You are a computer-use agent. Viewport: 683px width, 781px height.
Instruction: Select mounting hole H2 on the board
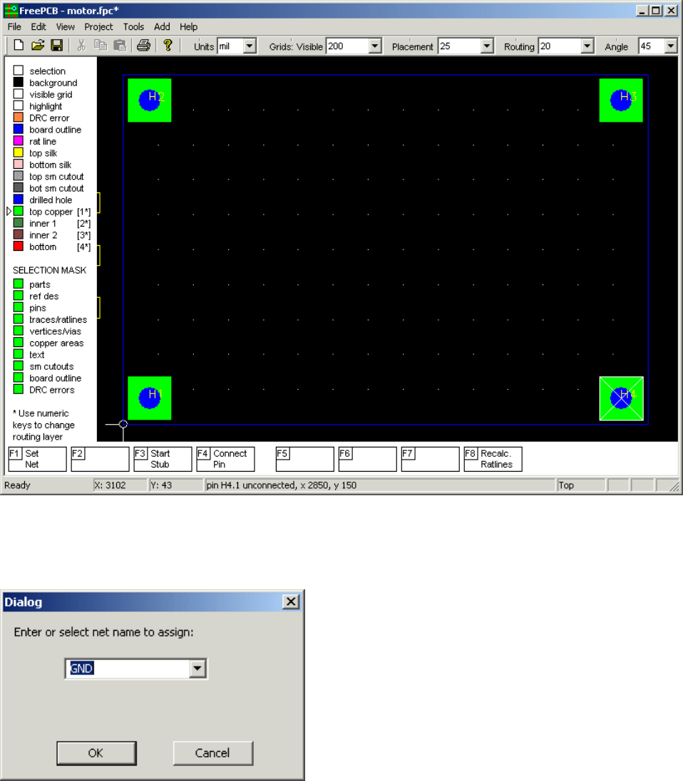pyautogui.click(x=150, y=100)
